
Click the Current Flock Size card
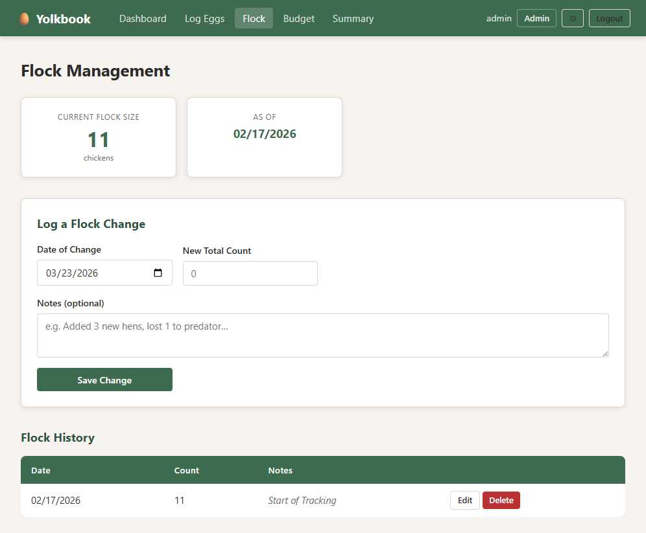click(x=99, y=137)
